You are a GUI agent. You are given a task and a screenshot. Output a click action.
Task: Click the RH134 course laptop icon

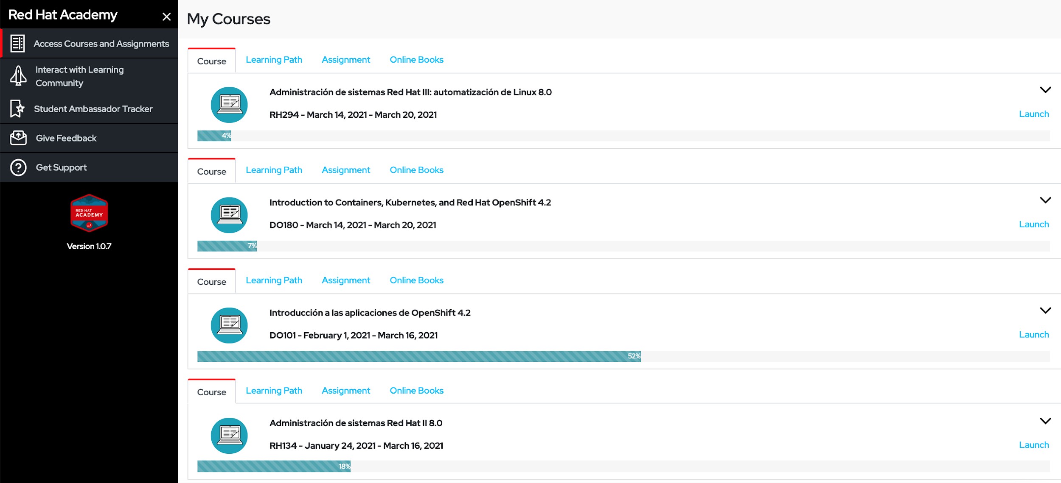(229, 436)
